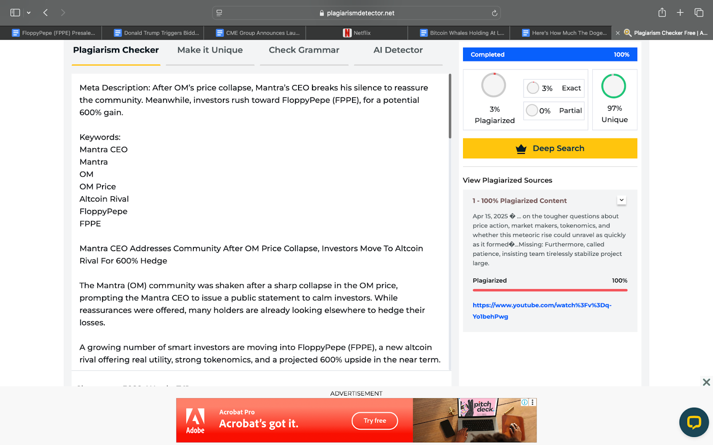This screenshot has height=445, width=713.
Task: Select the Plagiarism Checker tool tab
Action: pyautogui.click(x=116, y=50)
